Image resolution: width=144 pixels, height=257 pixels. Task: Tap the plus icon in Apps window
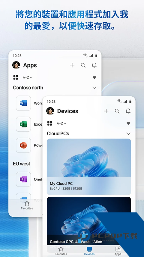pos(72,65)
